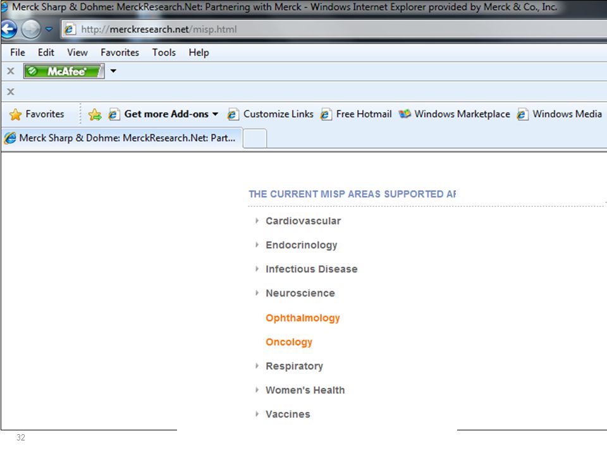607x455 pixels.
Task: Open the Get more Add-ons link
Action: point(166,114)
